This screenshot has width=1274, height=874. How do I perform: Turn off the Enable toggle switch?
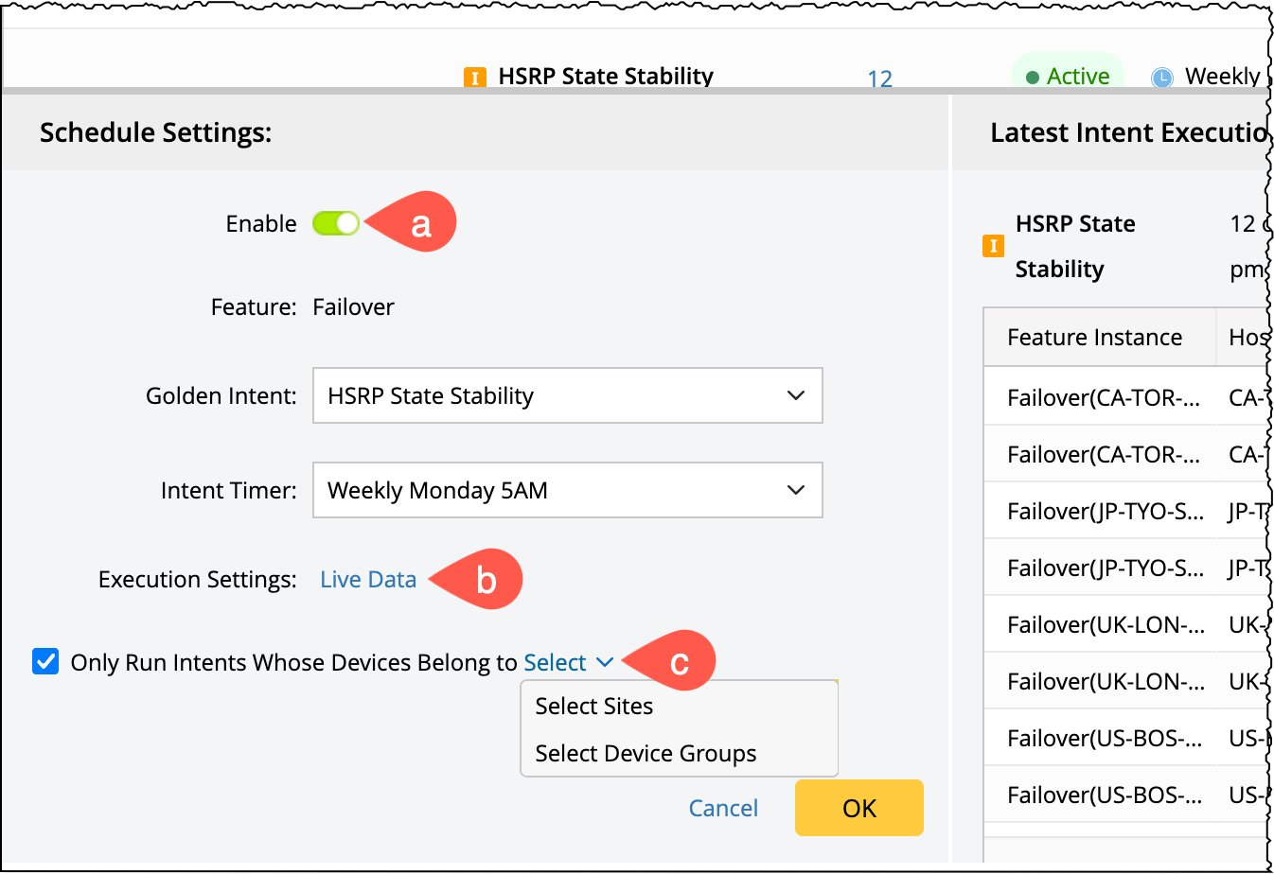click(336, 223)
